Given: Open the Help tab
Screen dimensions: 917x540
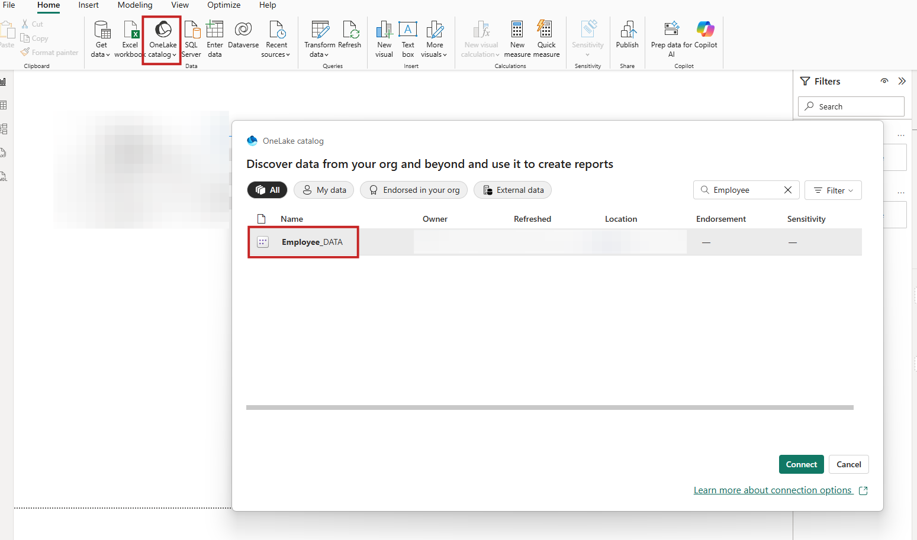Looking at the screenshot, I should click(x=268, y=5).
